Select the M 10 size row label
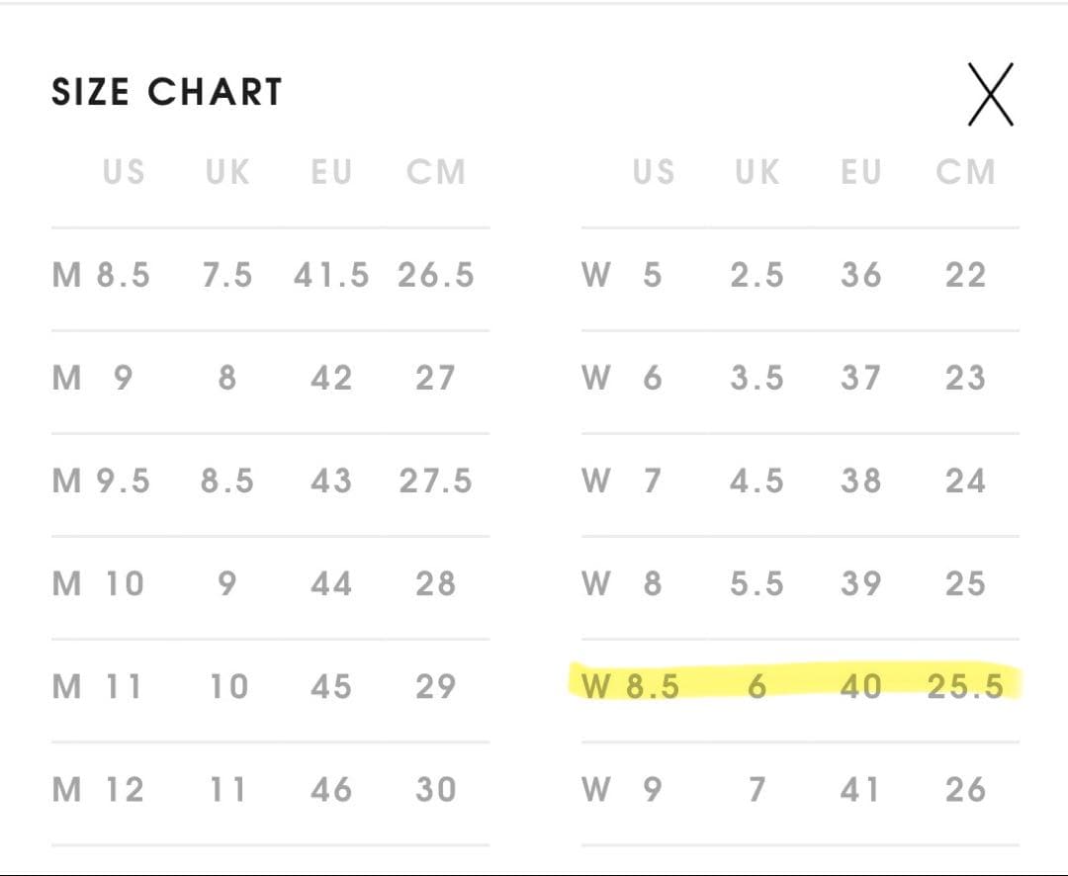This screenshot has height=876, width=1068. tap(98, 583)
